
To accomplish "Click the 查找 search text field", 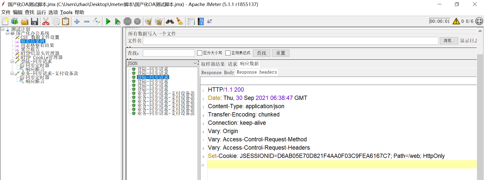I will 169,53.
